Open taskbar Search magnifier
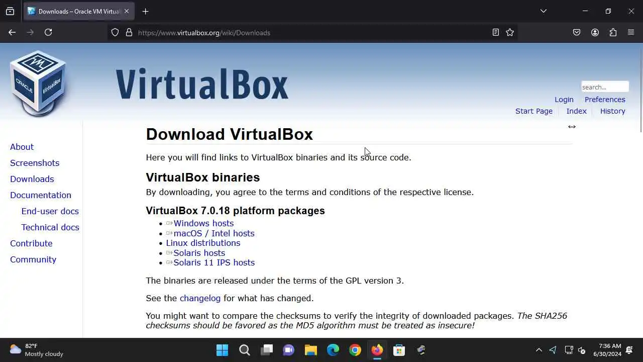Image resolution: width=643 pixels, height=362 pixels. (245, 350)
